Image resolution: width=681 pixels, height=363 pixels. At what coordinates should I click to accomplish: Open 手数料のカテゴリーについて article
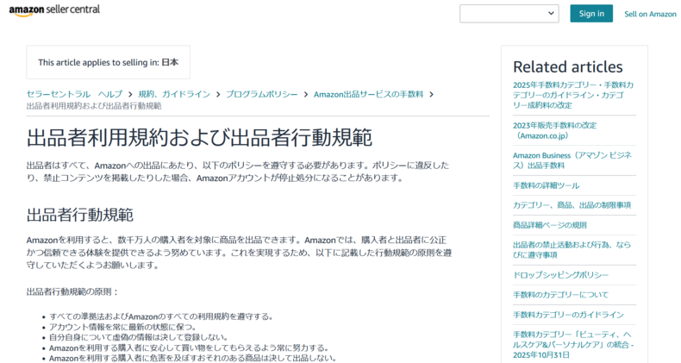click(x=560, y=294)
